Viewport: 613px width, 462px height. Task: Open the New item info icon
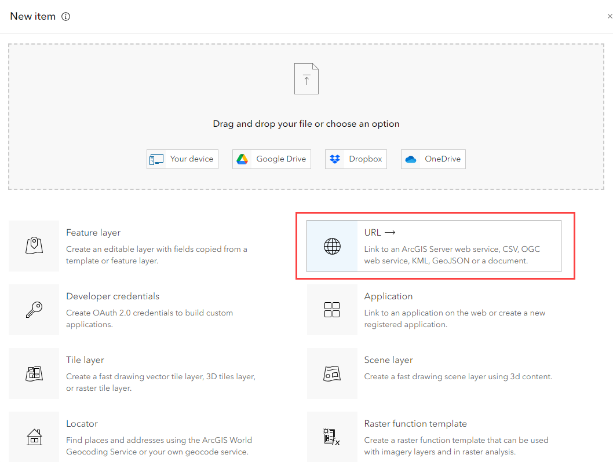[x=65, y=17]
